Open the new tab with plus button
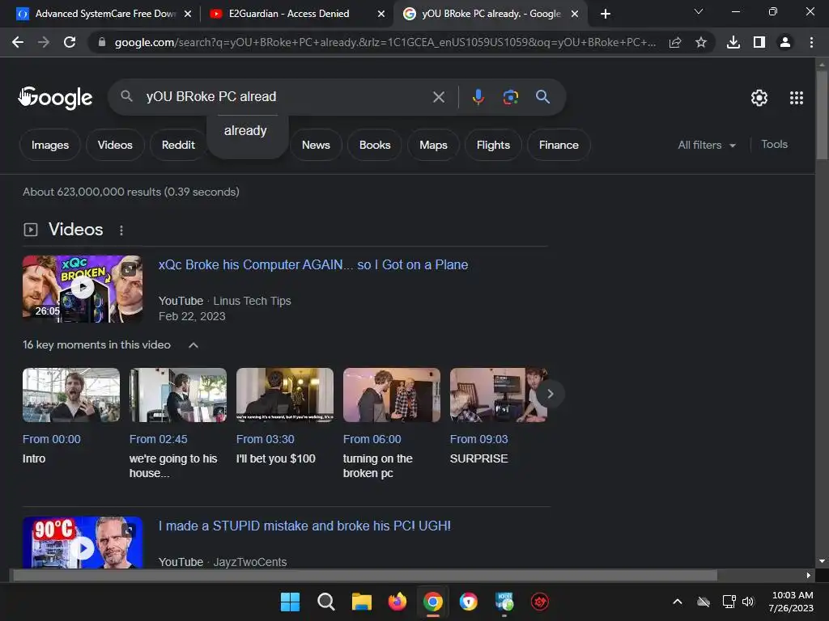This screenshot has width=829, height=621. coord(606,14)
